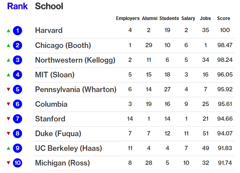Click the green up arrow beside UC Berkeley (Haas)
The image size is (240, 173).
tap(7, 148)
